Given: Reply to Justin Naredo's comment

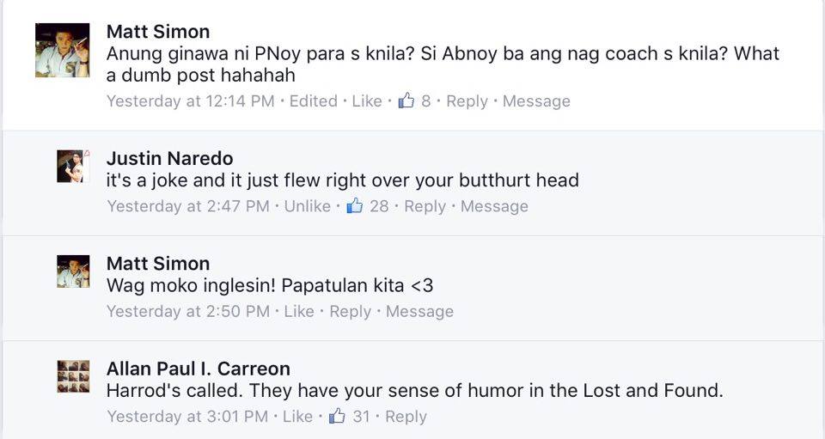Looking at the screenshot, I should 425,206.
